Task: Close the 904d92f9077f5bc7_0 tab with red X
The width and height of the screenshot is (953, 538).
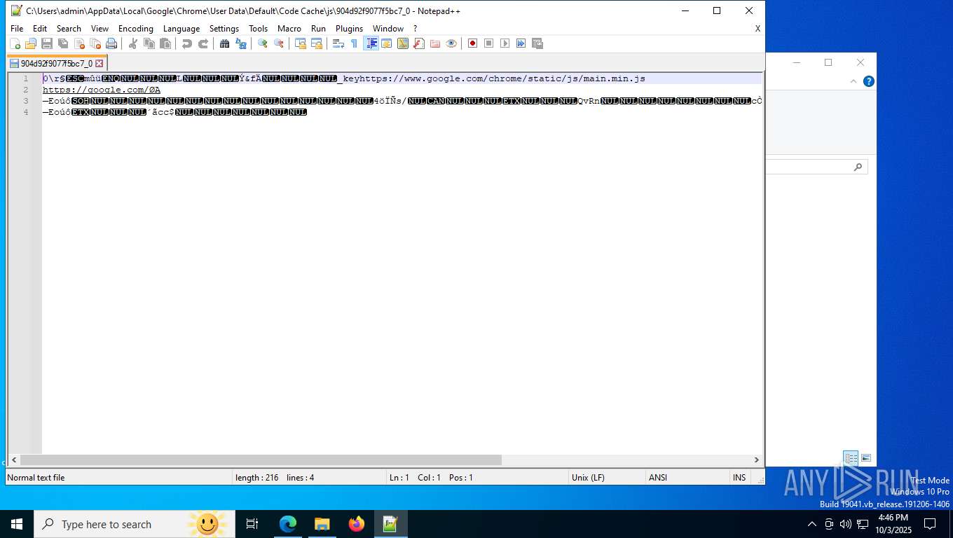Action: click(100, 63)
